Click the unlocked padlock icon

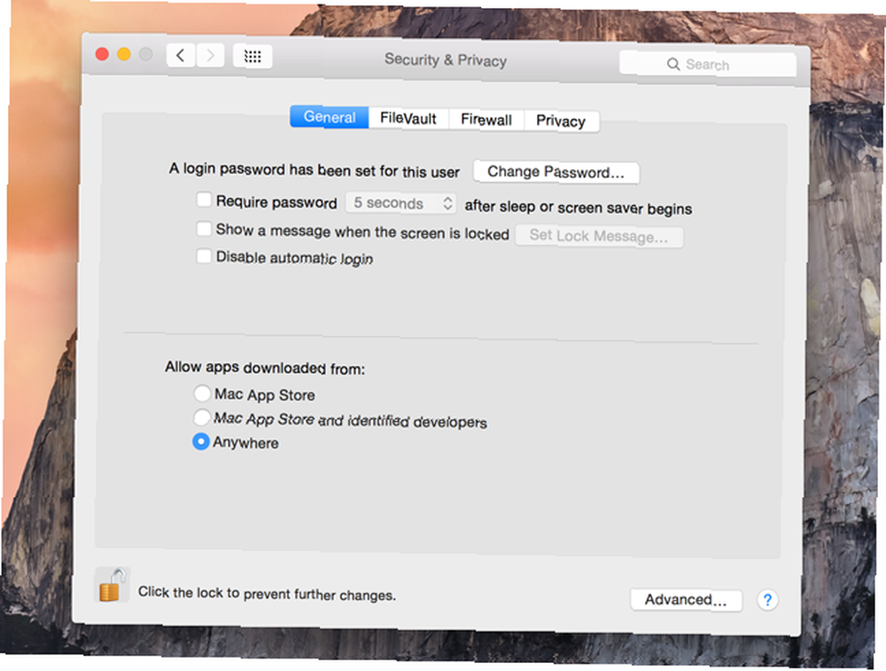(x=112, y=585)
